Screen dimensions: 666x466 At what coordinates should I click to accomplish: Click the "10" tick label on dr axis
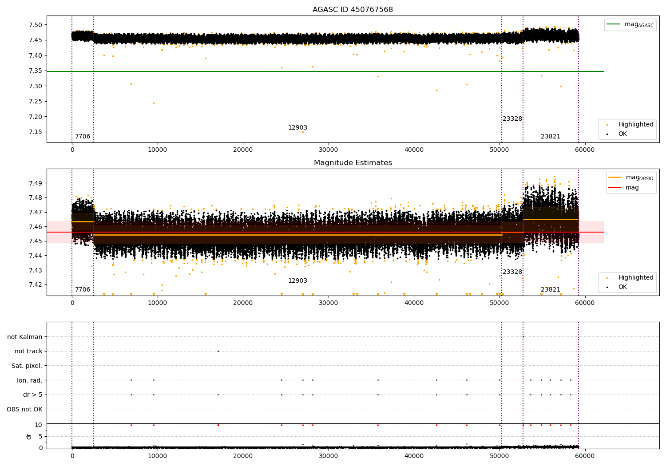click(x=39, y=425)
